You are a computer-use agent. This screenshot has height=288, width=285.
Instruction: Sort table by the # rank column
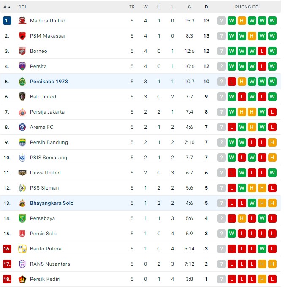click(7, 7)
